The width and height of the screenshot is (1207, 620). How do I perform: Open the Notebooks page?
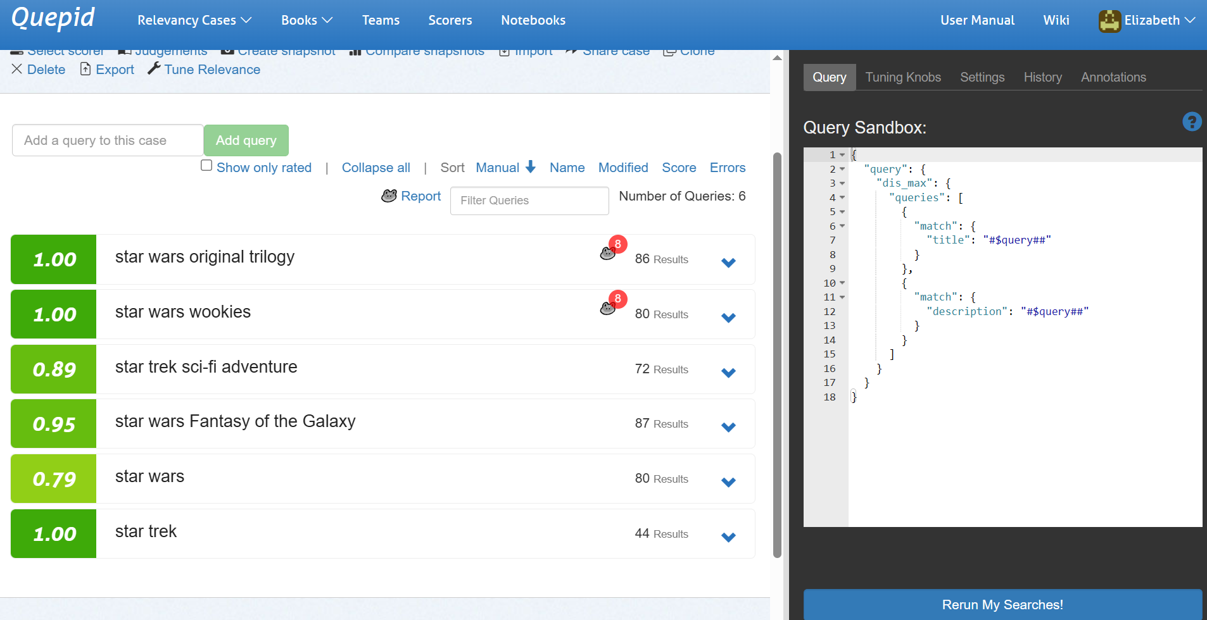(x=533, y=20)
